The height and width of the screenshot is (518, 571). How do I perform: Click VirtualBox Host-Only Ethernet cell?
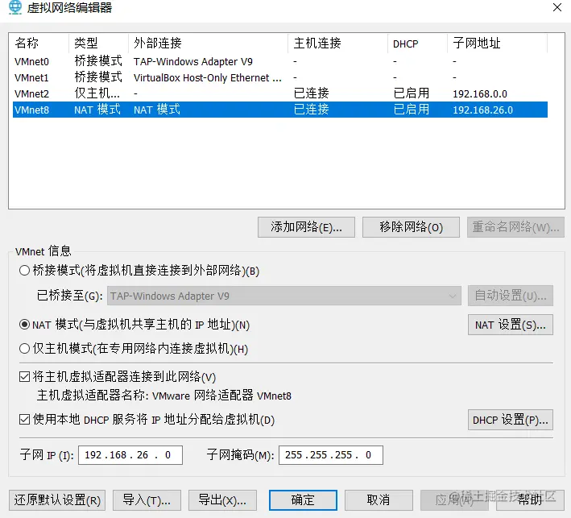coord(208,77)
